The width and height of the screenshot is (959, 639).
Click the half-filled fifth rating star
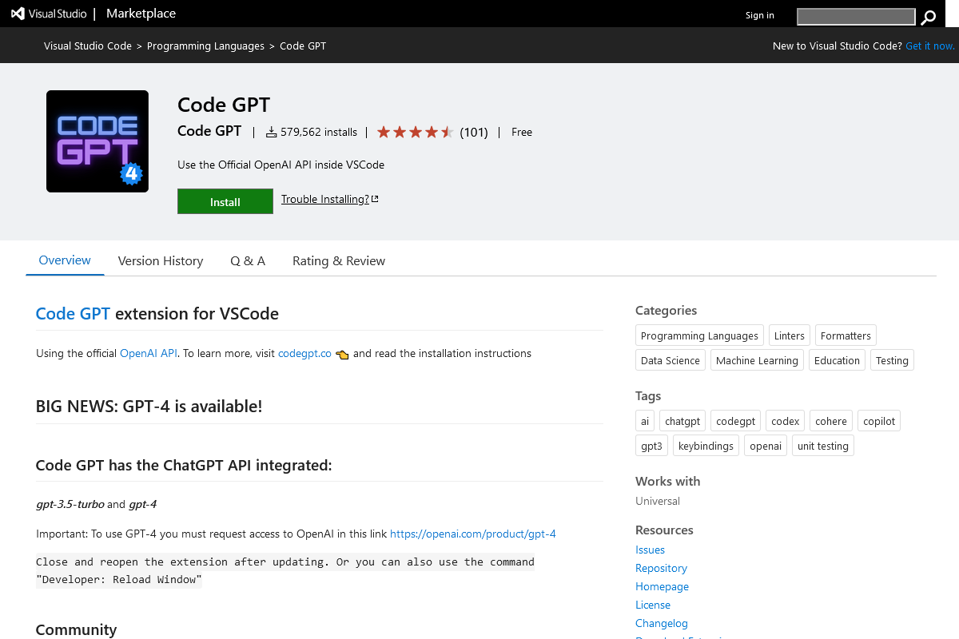[447, 132]
